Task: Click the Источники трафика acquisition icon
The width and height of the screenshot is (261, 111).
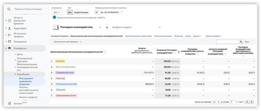Action: click(x=9, y=35)
